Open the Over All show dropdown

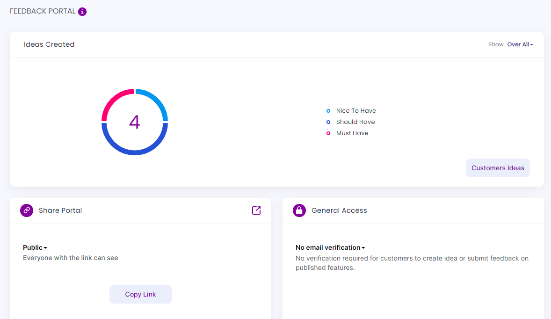(520, 44)
